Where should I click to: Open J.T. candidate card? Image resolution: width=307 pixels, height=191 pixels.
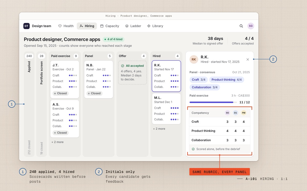65,79
